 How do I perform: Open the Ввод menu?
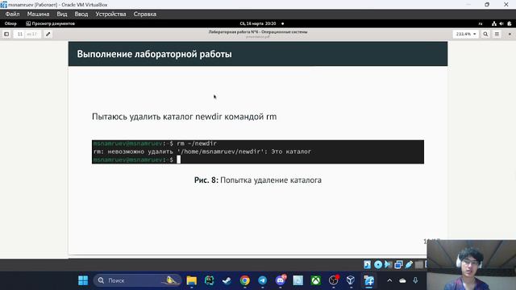[81, 14]
